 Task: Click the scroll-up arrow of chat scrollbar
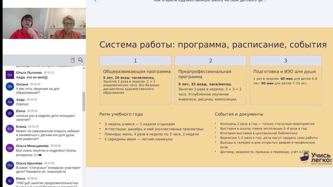[x=84, y=68]
